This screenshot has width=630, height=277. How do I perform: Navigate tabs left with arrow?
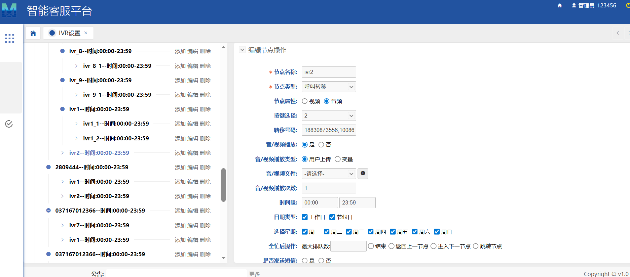(618, 33)
